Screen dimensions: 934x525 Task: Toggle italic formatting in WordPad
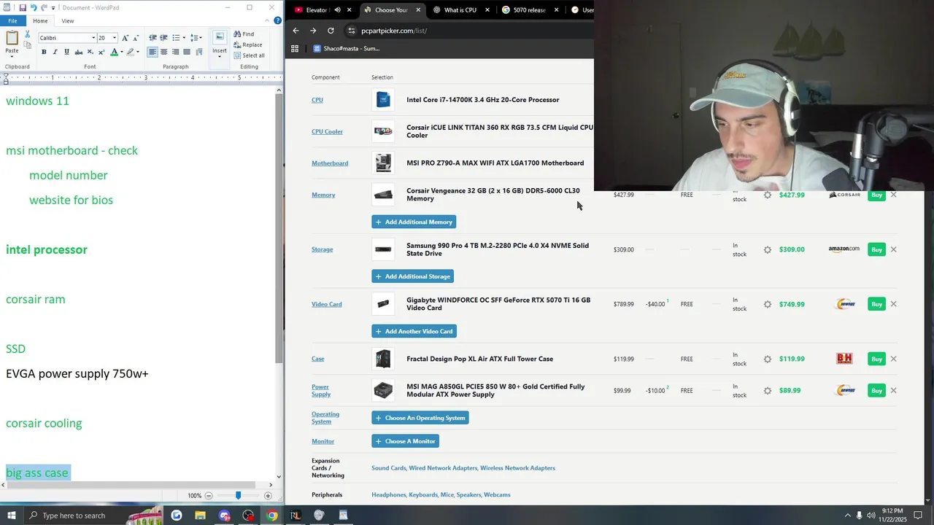(55, 52)
